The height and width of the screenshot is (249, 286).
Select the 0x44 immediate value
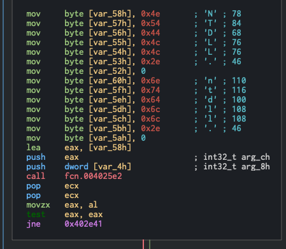coord(150,33)
